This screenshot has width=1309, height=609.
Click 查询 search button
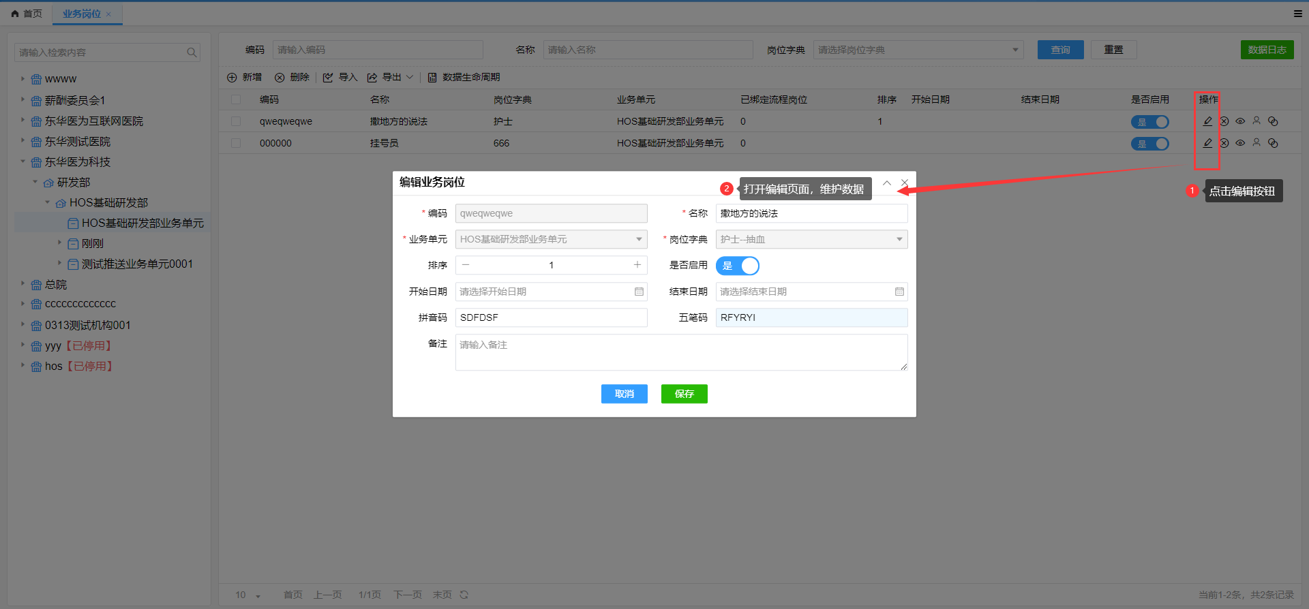(x=1060, y=50)
